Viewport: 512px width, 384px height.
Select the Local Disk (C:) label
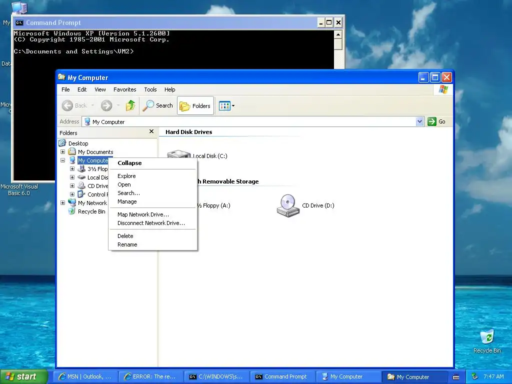(x=210, y=156)
